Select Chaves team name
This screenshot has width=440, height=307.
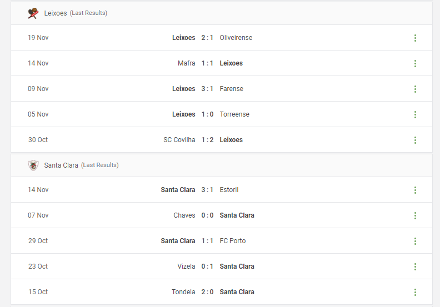click(184, 215)
